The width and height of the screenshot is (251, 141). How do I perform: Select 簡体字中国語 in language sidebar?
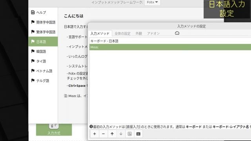click(x=43, y=22)
